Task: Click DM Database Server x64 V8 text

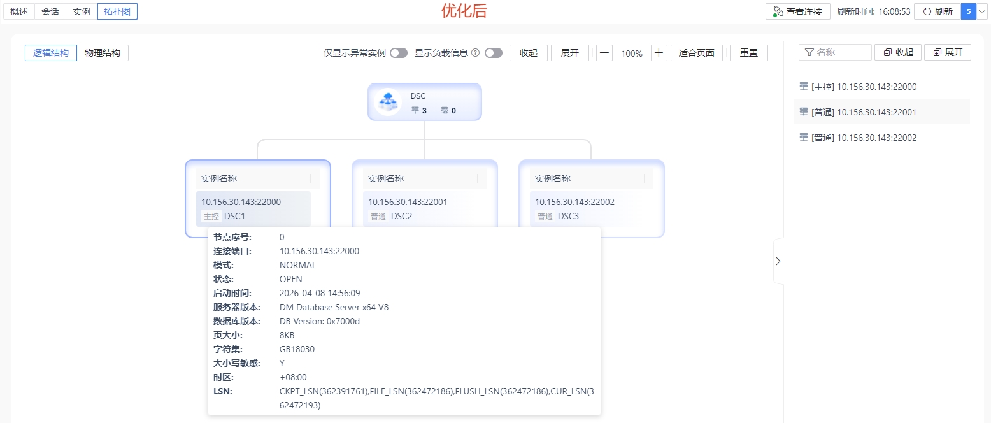Action: (334, 307)
